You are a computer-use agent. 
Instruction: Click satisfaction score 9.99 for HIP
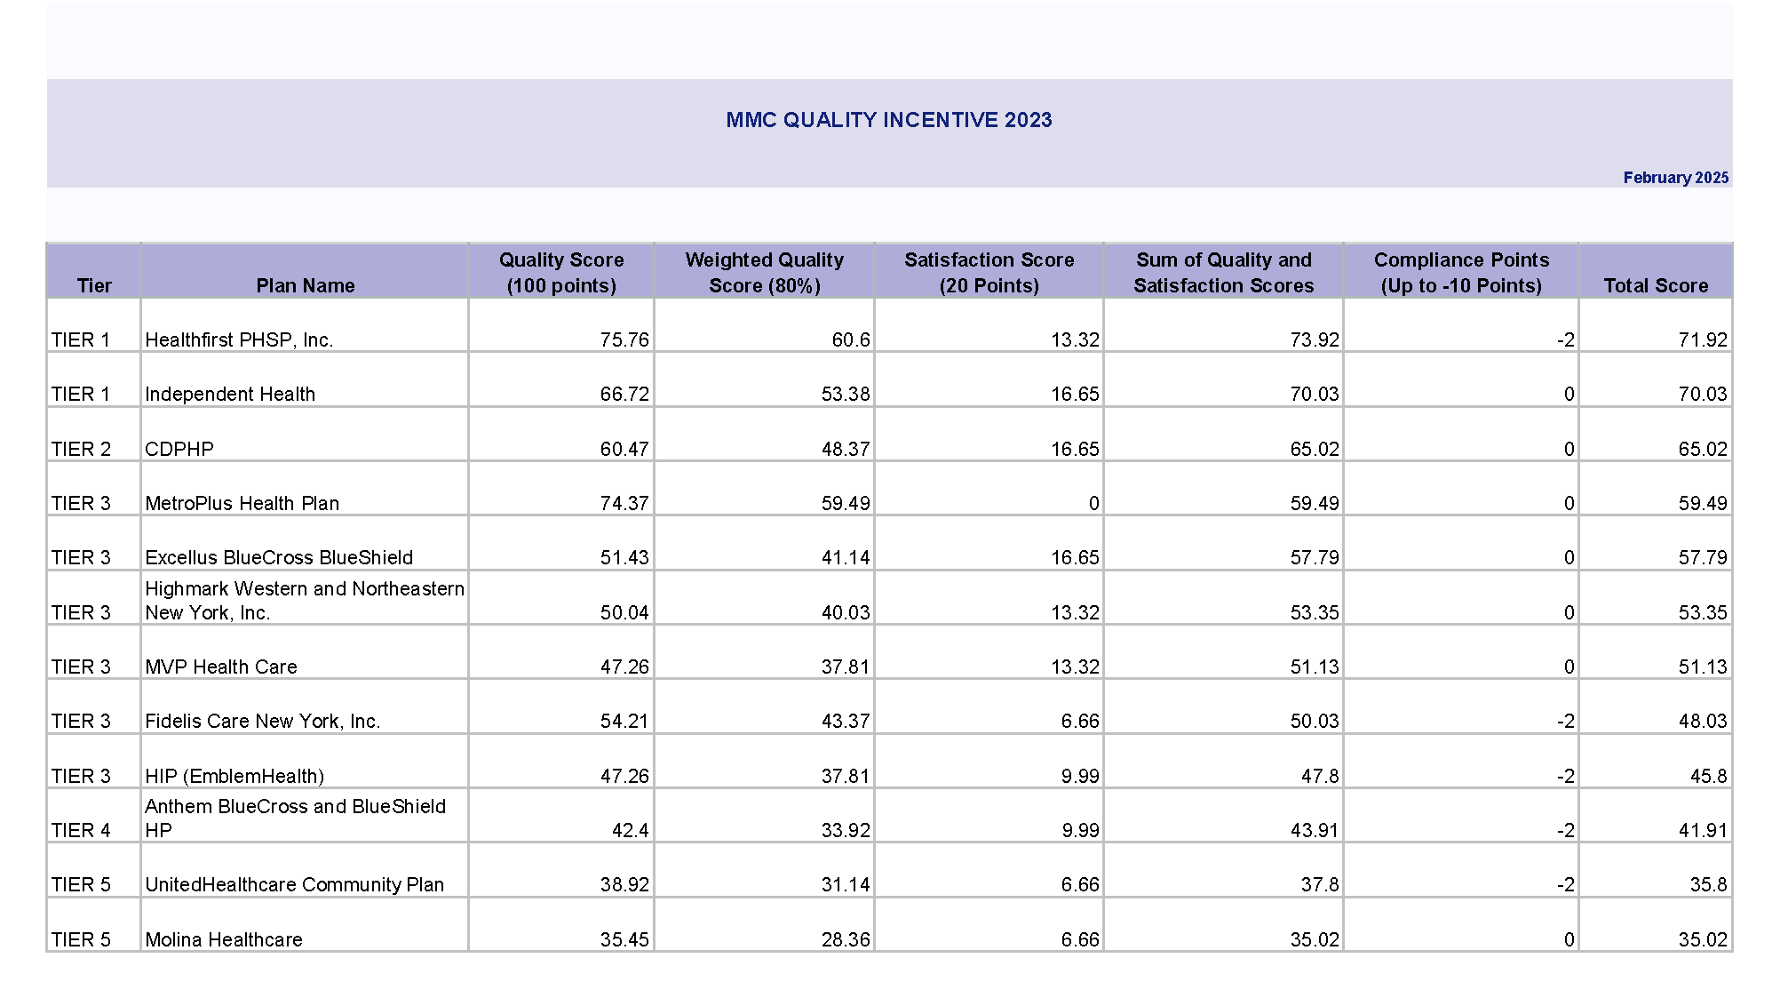(x=1080, y=776)
